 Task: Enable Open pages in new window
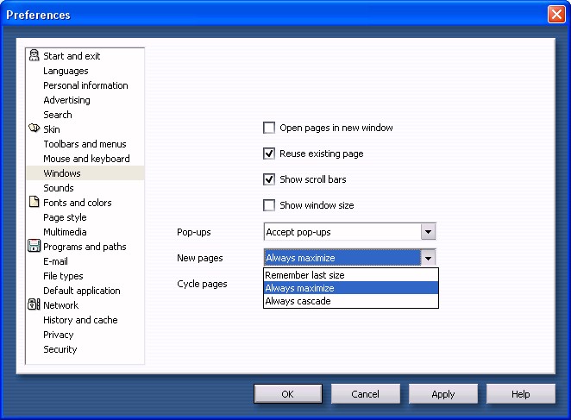269,128
